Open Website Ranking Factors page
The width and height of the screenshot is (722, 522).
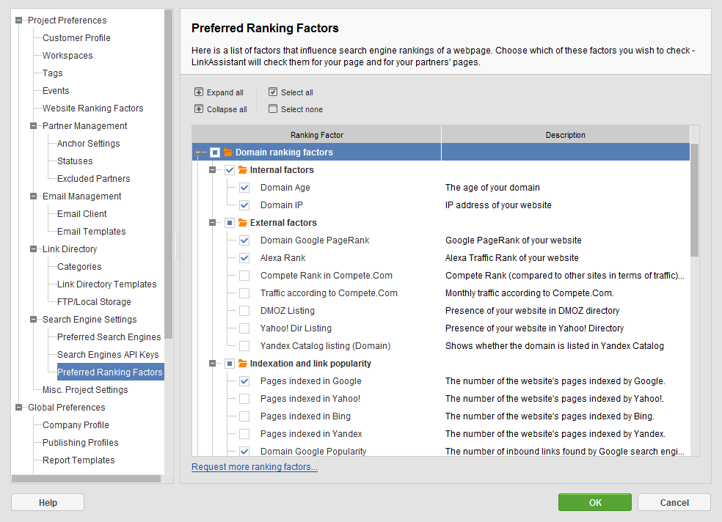point(93,108)
